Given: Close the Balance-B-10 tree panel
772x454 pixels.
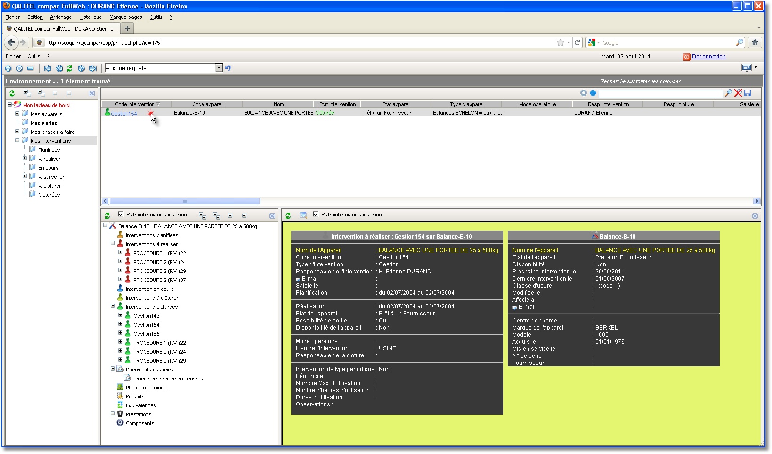Looking at the screenshot, I should click(x=272, y=216).
